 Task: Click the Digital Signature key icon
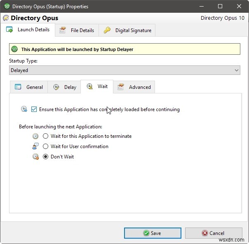(x=107, y=30)
